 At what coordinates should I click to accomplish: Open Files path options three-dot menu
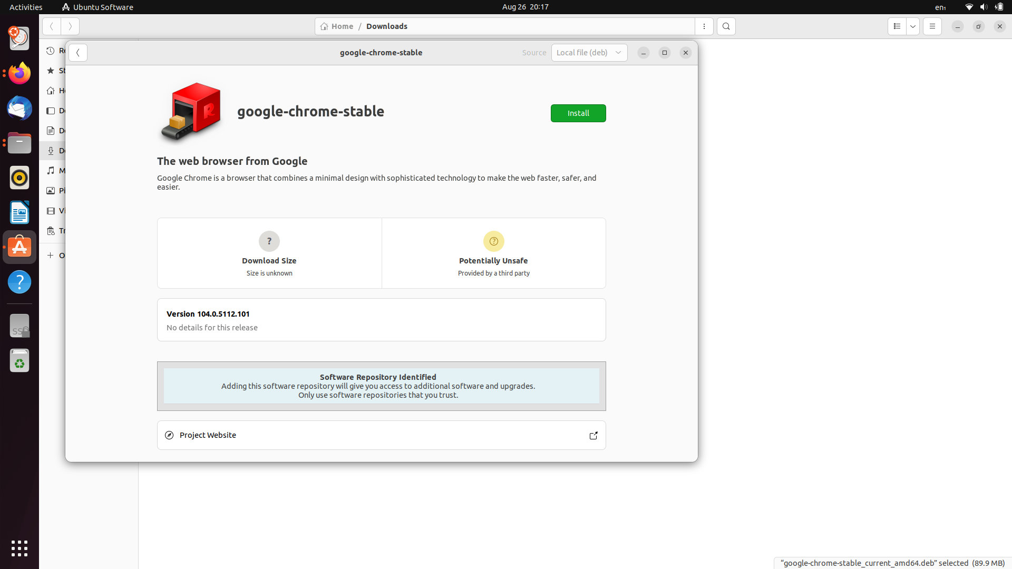click(x=704, y=26)
